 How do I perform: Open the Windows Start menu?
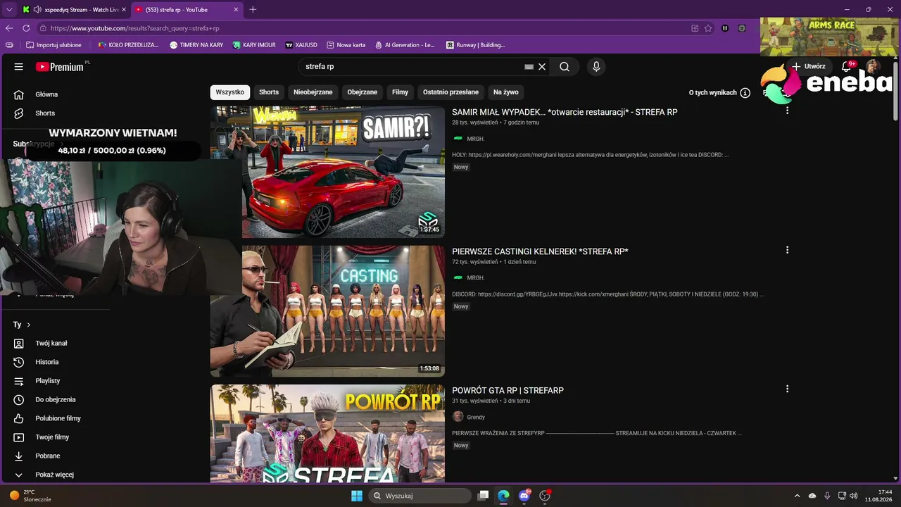coord(357,496)
